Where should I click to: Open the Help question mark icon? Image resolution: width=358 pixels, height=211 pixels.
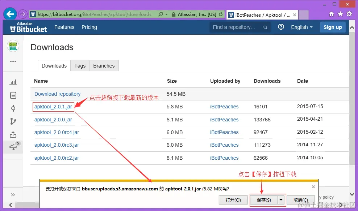(x=281, y=27)
